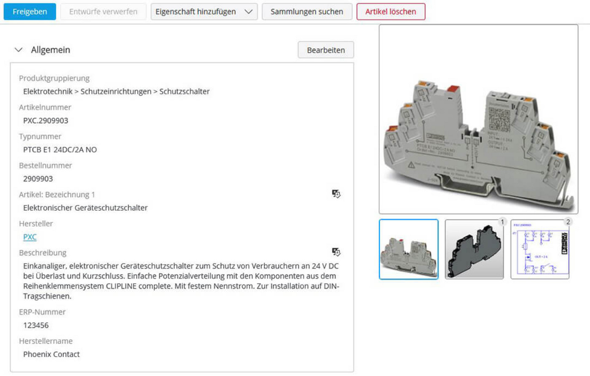Click the red Artikel löschen button

390,12
